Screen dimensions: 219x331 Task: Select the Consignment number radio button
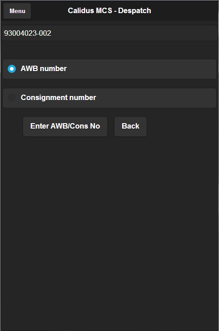(x=109, y=98)
